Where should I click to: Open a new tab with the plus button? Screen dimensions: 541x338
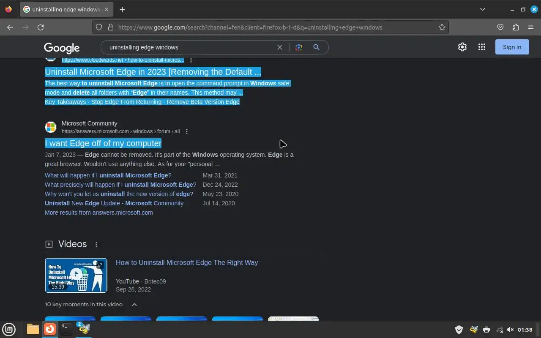tap(123, 9)
